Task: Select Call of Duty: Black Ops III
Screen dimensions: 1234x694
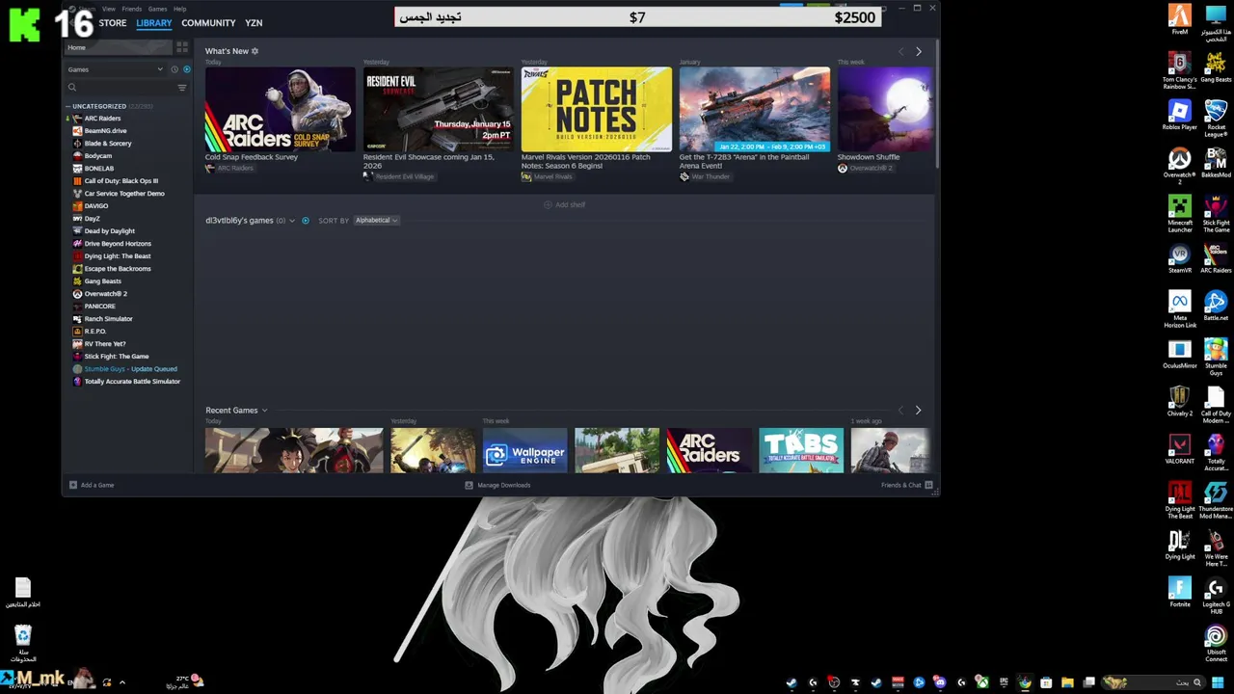Action: click(121, 181)
